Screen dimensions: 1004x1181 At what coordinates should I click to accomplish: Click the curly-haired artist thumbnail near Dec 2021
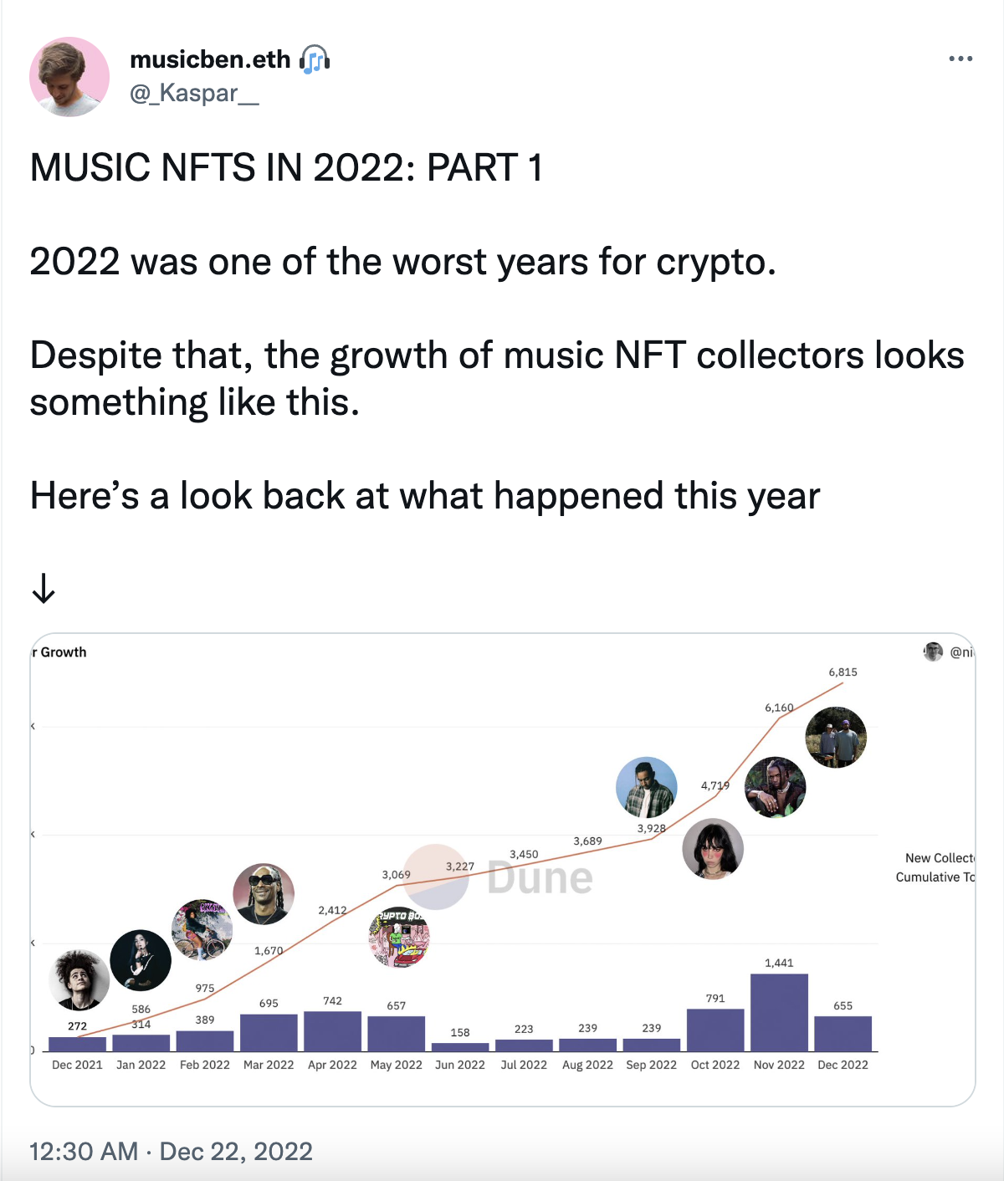coord(79,980)
